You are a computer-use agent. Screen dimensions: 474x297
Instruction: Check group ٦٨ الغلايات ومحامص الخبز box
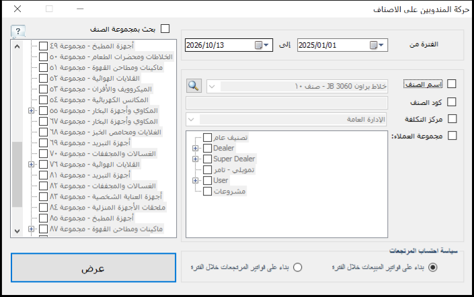(43, 132)
